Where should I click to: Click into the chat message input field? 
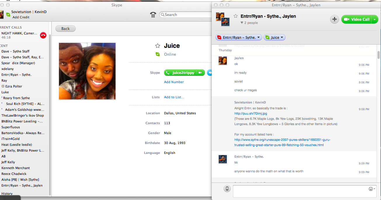click(305, 192)
